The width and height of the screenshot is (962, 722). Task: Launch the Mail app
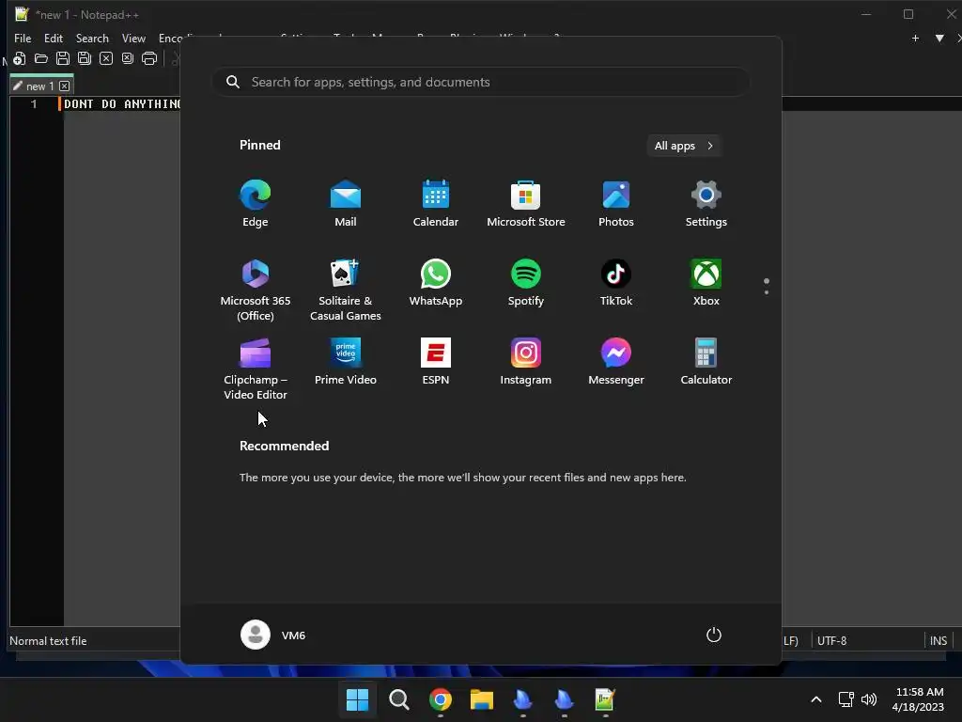click(x=346, y=203)
